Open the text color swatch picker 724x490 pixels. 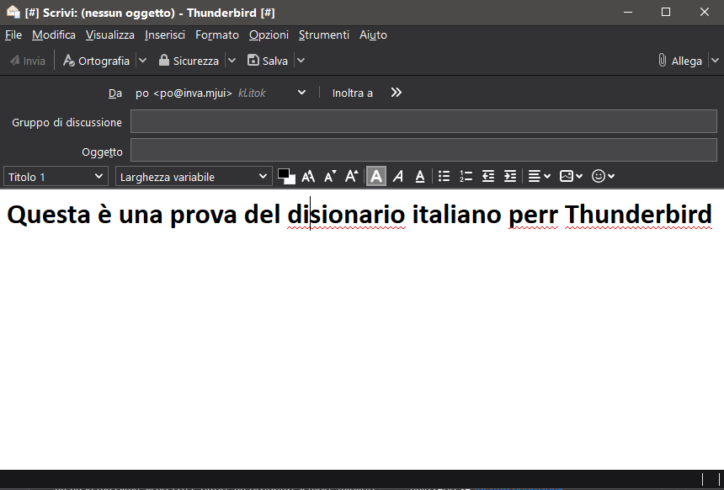tap(286, 177)
